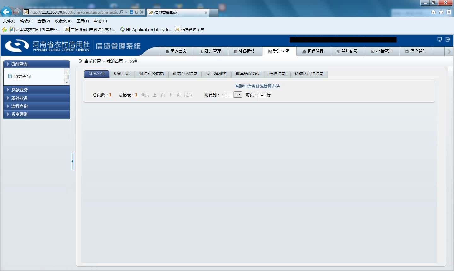Click the 每页 rows-per-page field
The width and height of the screenshot is (454, 271).
click(262, 95)
